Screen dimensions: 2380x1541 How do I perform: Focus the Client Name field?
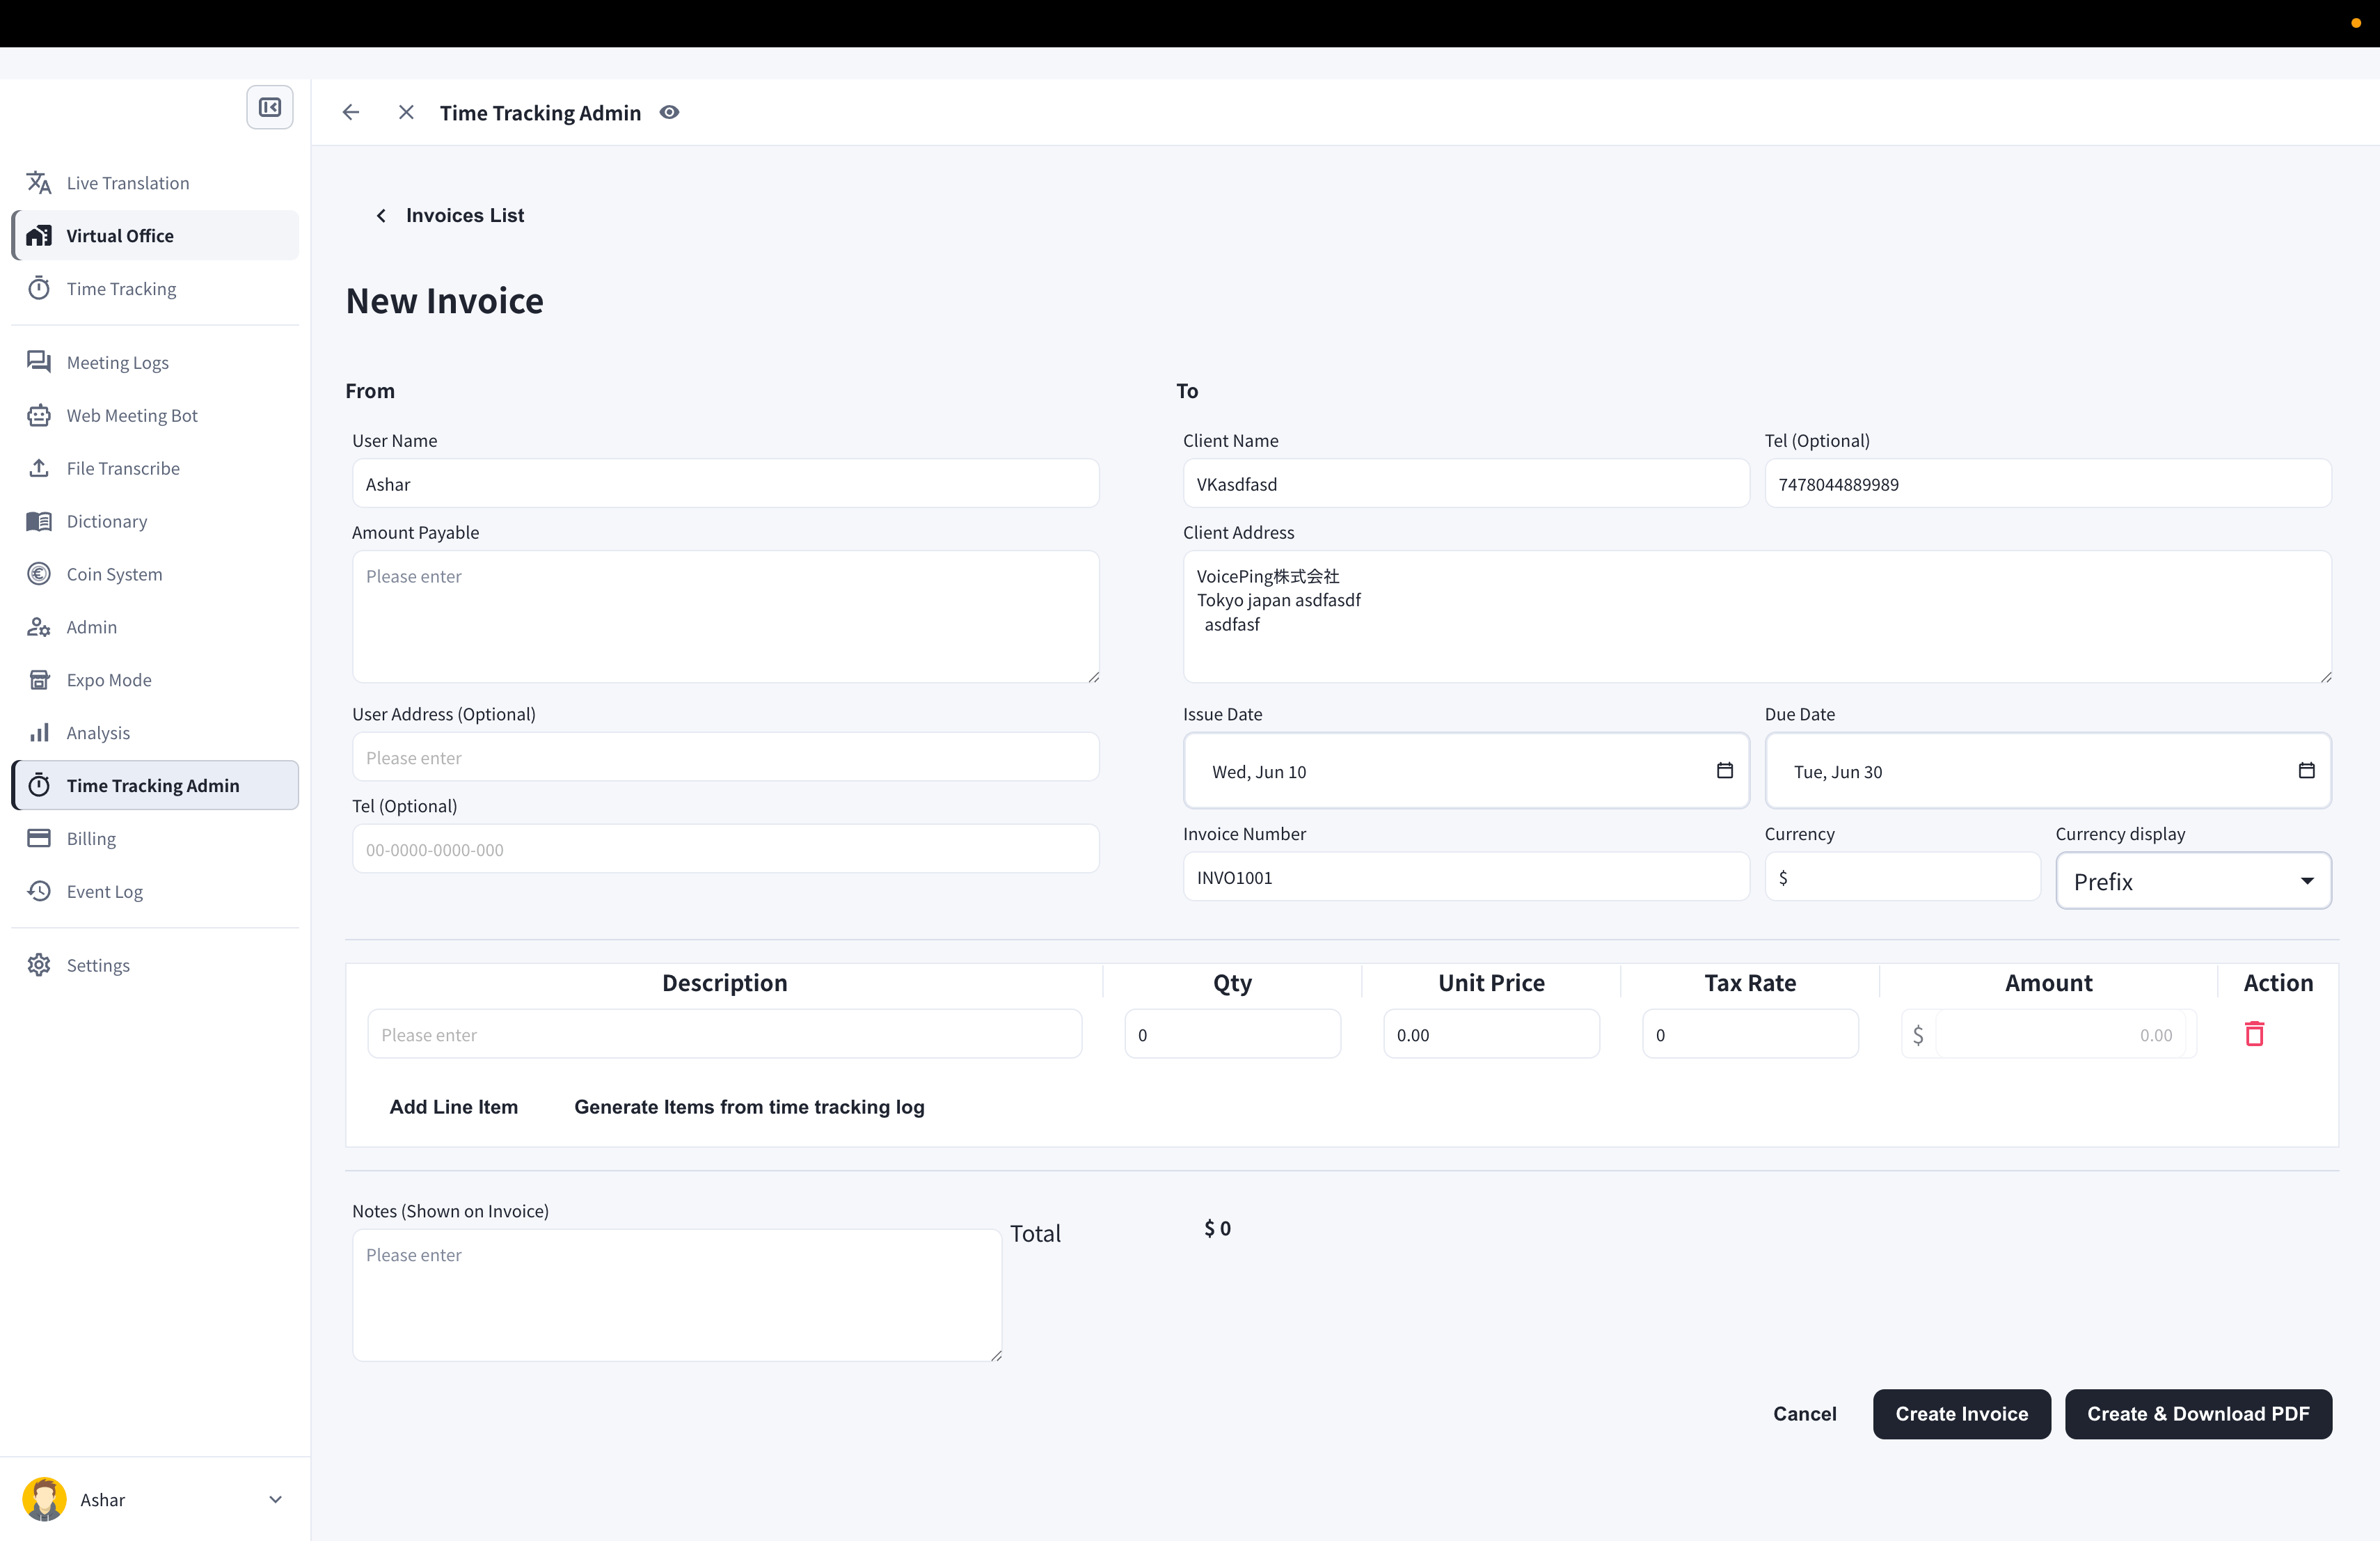coord(1466,484)
